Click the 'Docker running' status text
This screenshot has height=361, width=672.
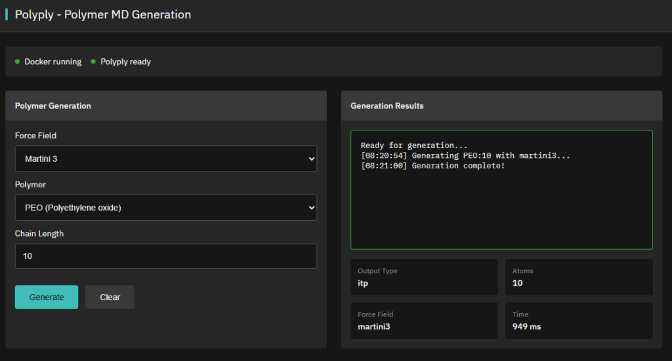pyautogui.click(x=53, y=62)
